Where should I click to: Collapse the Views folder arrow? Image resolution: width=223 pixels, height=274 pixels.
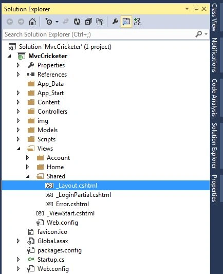tap(18, 149)
